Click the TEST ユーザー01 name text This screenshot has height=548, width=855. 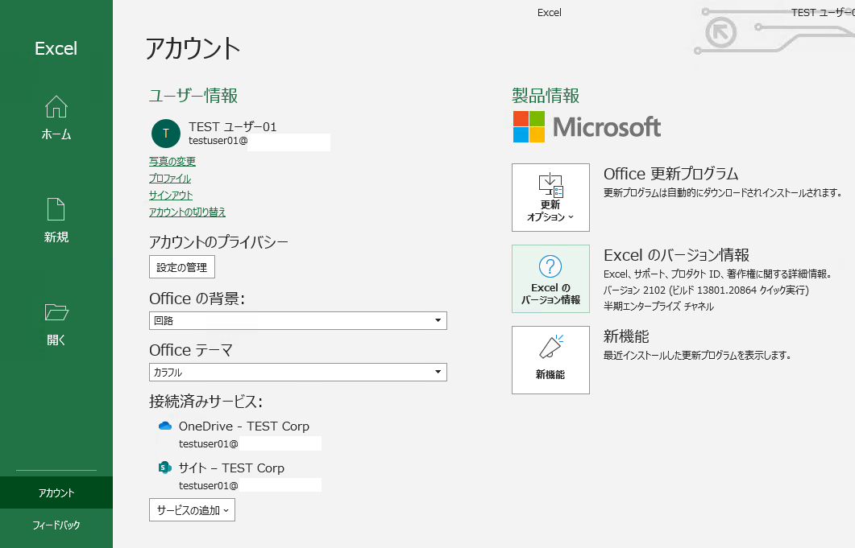tap(233, 127)
